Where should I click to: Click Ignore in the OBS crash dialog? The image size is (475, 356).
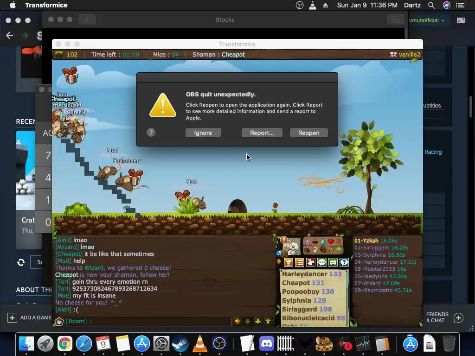coord(203,133)
